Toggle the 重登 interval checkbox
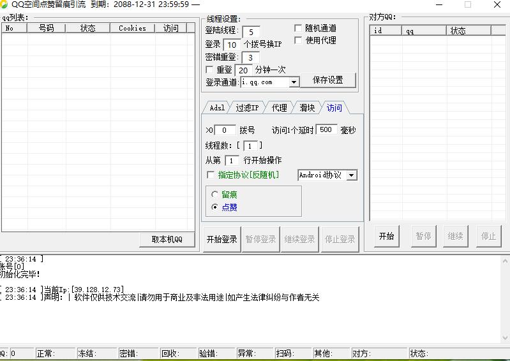The height and width of the screenshot is (361, 510). 209,70
